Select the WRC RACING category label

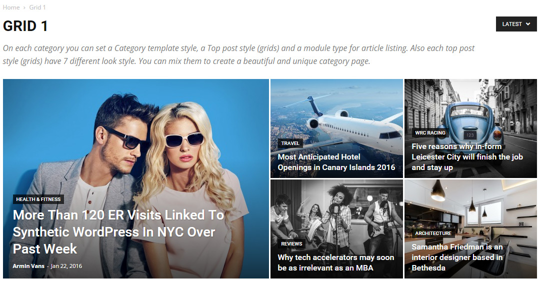tap(430, 133)
